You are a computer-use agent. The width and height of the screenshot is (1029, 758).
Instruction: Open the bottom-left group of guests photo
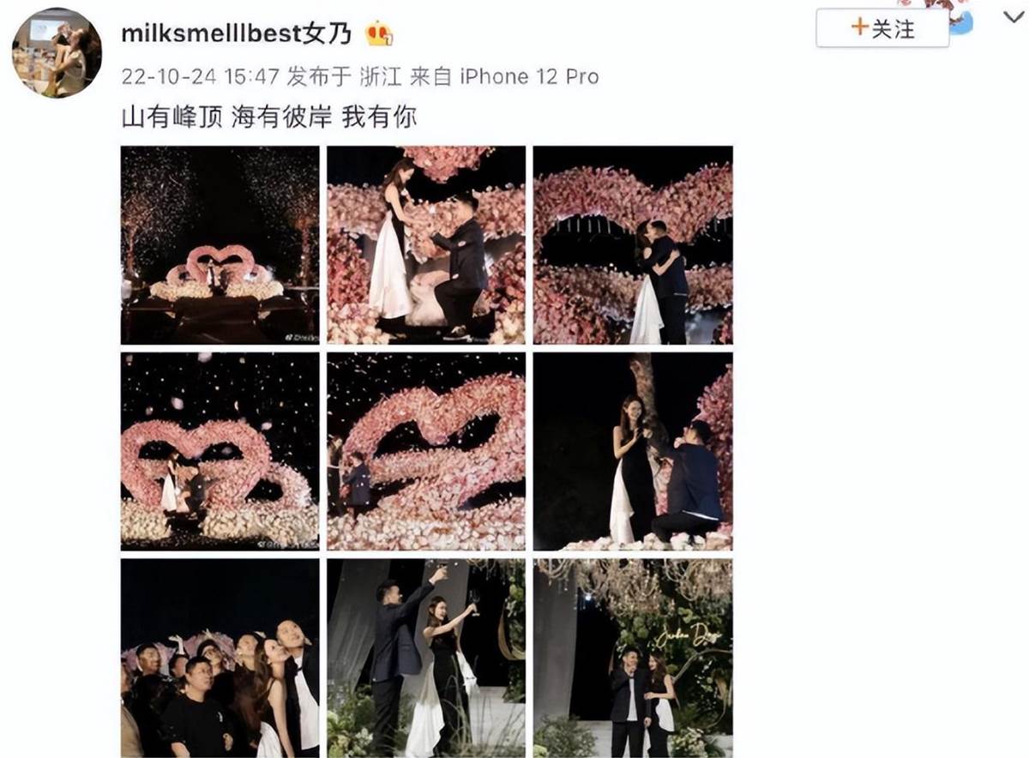220,658
